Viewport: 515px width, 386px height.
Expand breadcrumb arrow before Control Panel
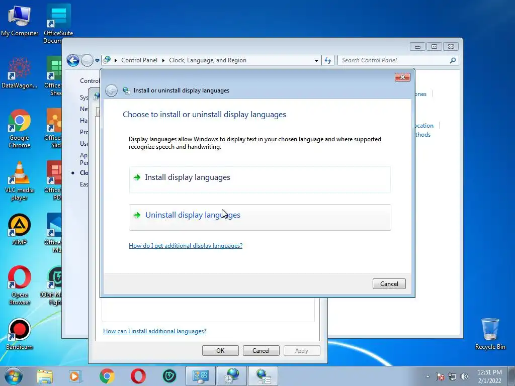coord(116,60)
